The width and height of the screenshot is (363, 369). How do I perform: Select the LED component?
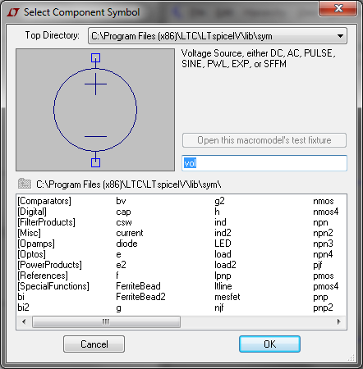click(x=223, y=244)
